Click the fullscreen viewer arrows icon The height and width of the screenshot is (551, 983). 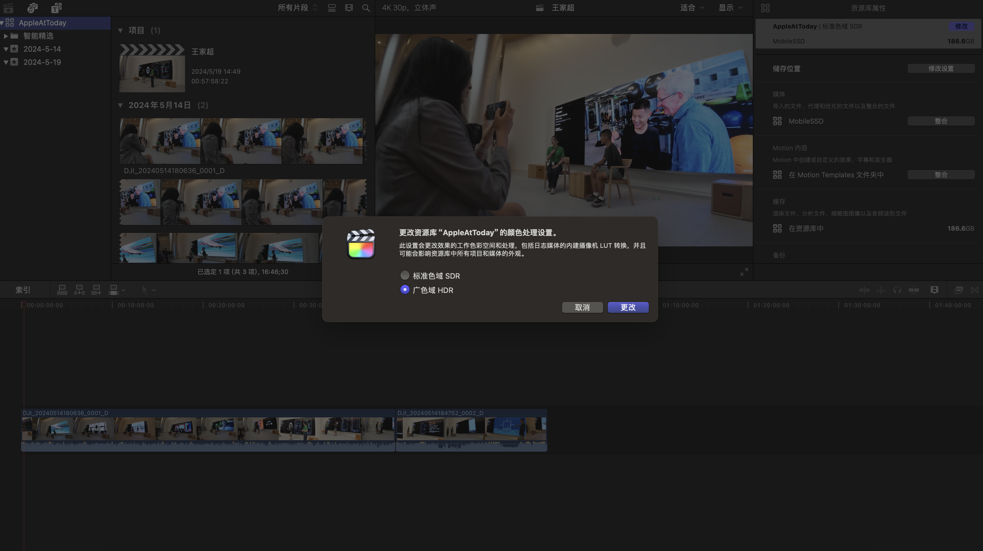(744, 272)
